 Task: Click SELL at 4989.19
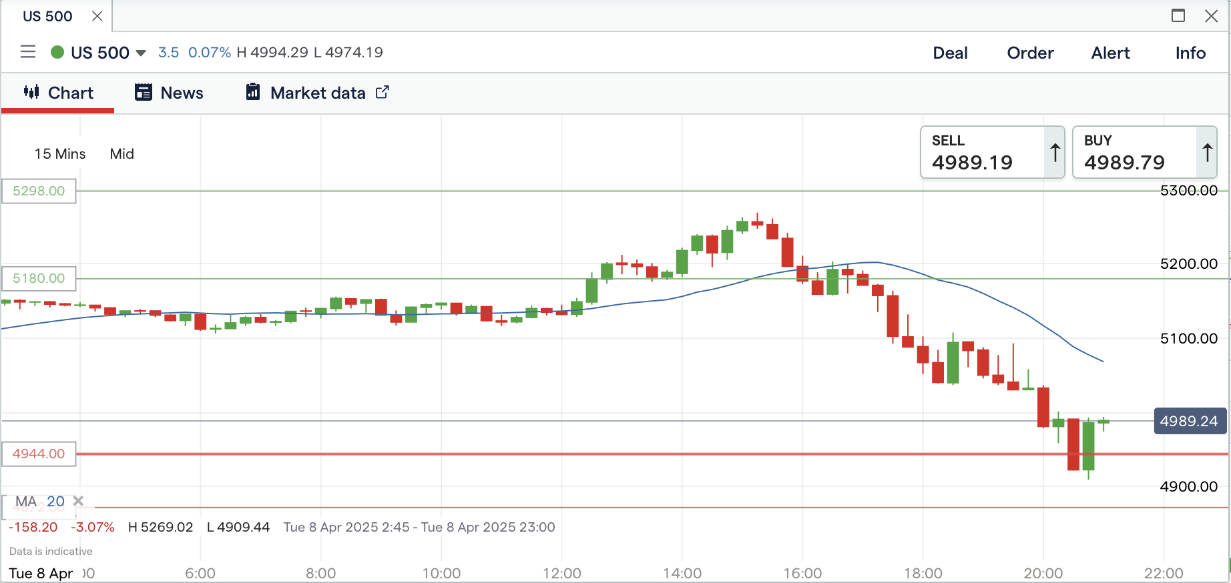[x=981, y=153]
